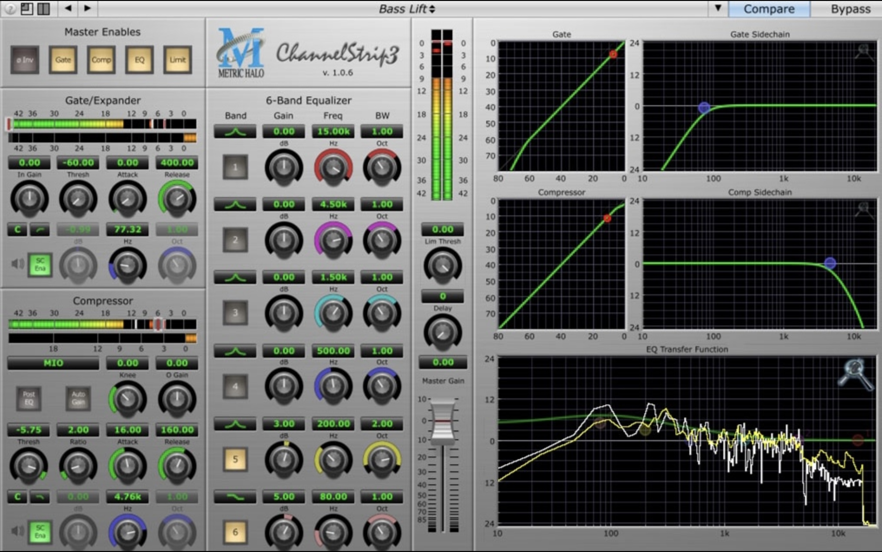Toggle compressor Post EQ button
882x552 pixels.
click(29, 398)
